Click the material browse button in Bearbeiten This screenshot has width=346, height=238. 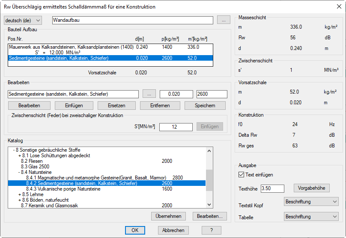tap(149, 94)
